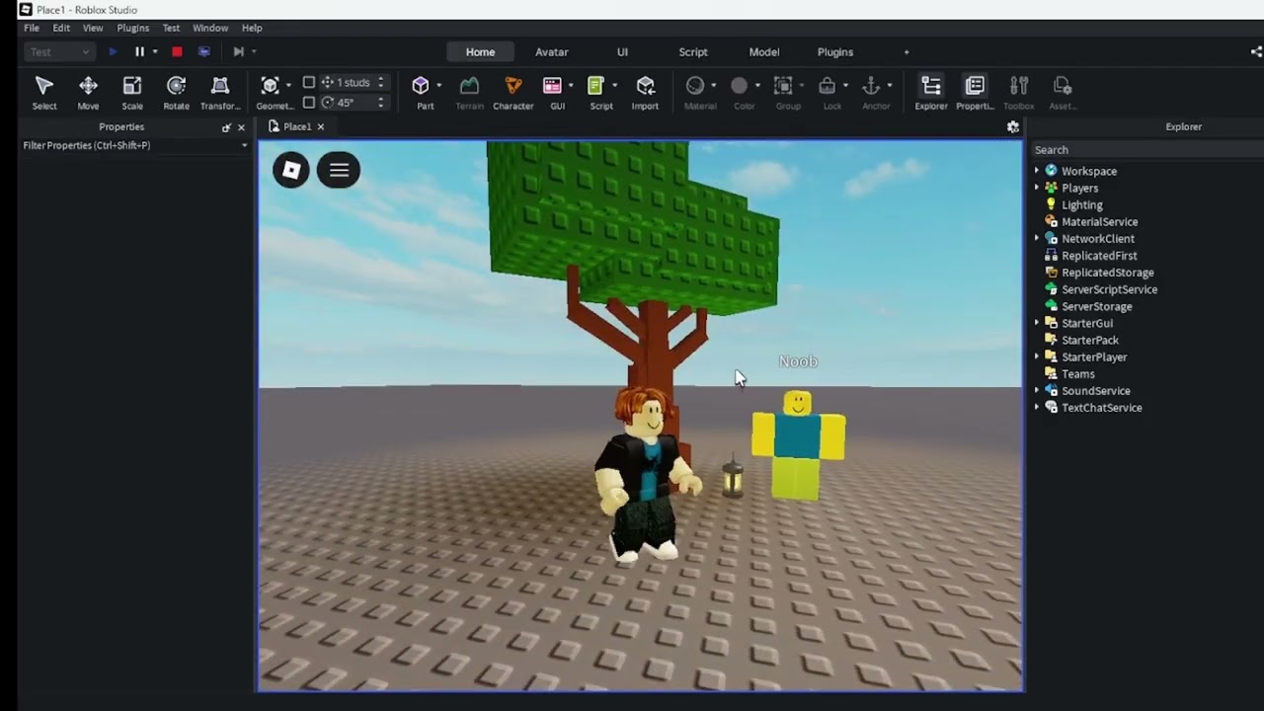1264x711 pixels.
Task: Open the GUI dropdown arrow
Action: pos(570,86)
